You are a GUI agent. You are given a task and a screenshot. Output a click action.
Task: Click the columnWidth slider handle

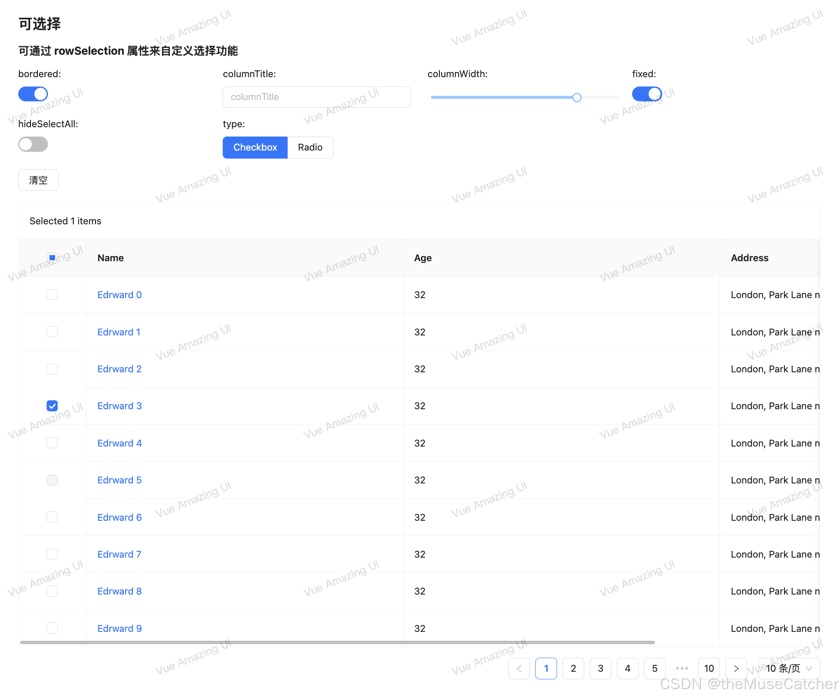pos(577,98)
